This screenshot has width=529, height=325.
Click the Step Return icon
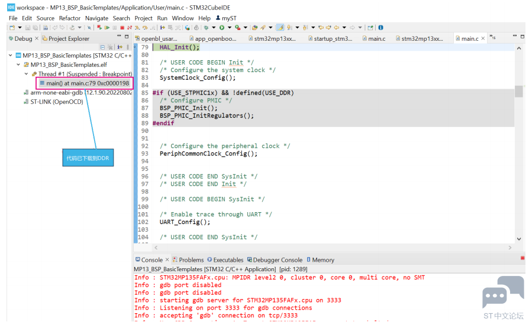point(153,28)
